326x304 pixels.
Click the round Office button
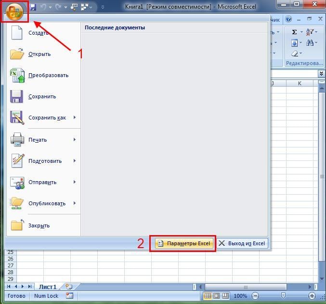coord(14,10)
